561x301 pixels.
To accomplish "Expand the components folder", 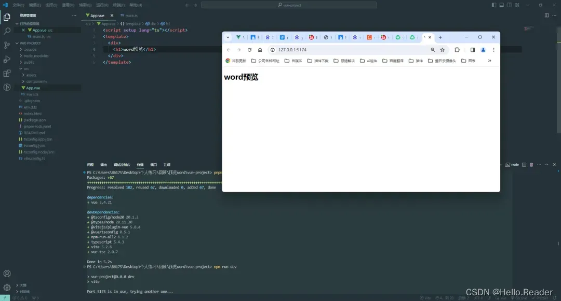I will pyautogui.click(x=23, y=81).
